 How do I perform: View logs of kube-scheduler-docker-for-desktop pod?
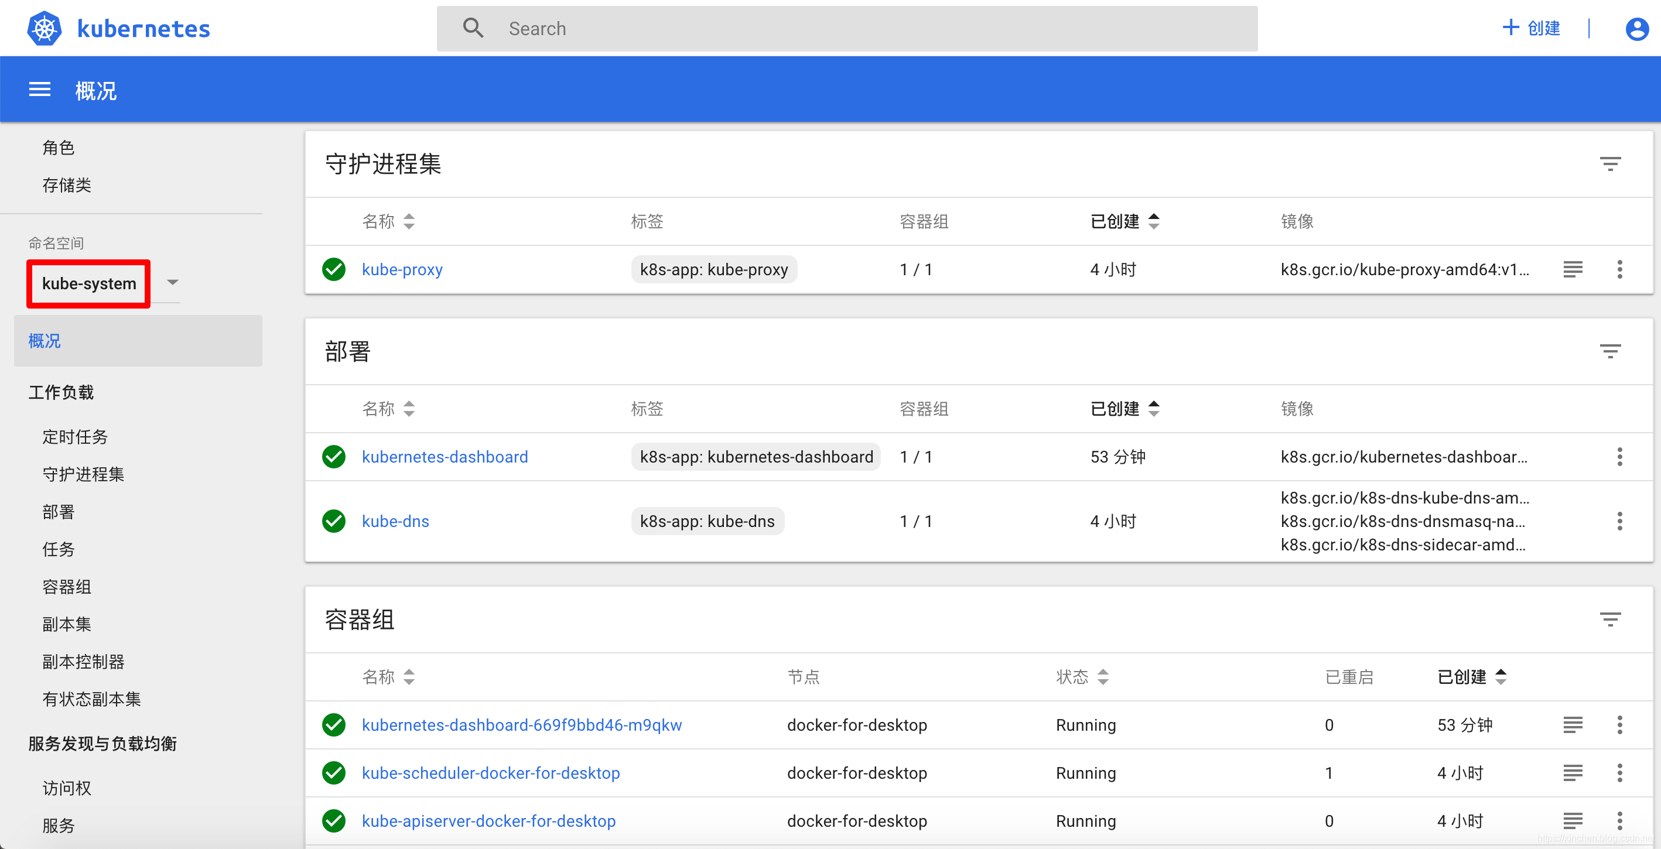coord(1573,772)
